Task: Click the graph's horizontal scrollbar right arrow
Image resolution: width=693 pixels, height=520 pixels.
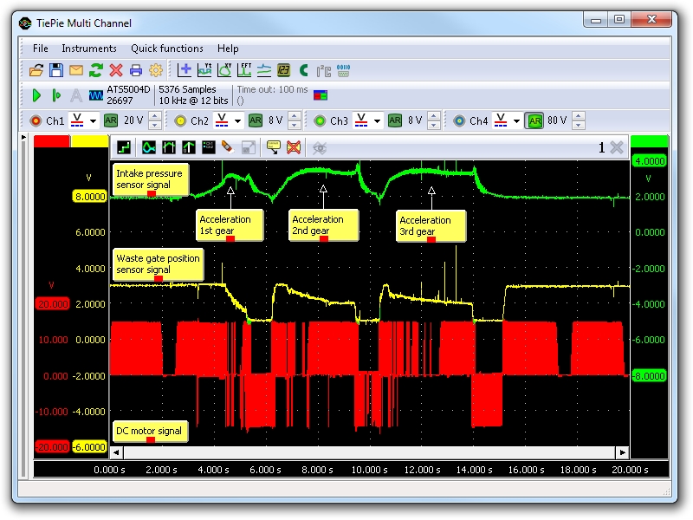Action: pos(621,452)
